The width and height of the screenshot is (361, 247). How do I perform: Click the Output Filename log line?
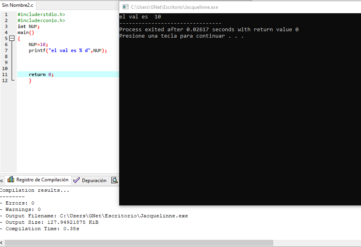(94, 216)
